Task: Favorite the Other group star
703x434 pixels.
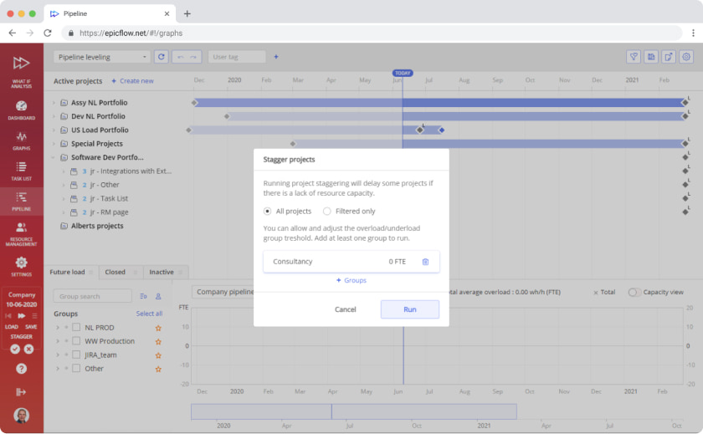Action: click(158, 369)
